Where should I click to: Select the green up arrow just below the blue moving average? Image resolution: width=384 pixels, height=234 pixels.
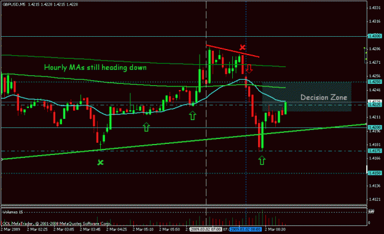click(193, 115)
